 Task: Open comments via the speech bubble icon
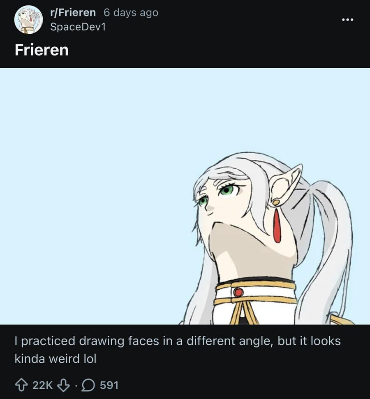click(x=88, y=385)
